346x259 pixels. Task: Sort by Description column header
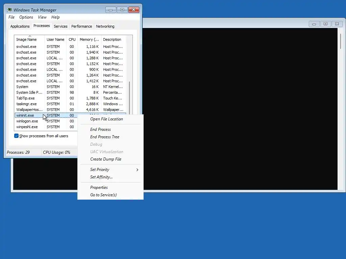[x=114, y=39]
